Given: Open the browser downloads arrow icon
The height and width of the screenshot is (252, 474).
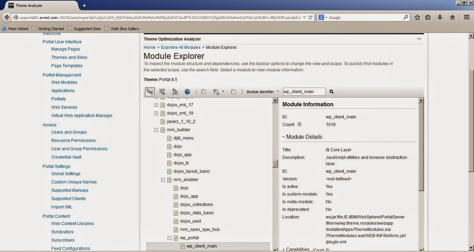Looking at the screenshot, I should (440, 17).
